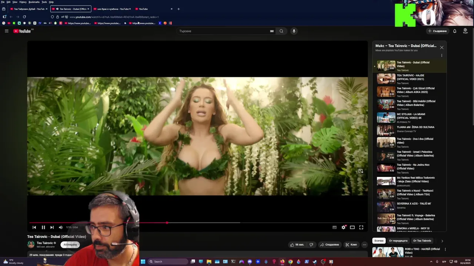474x266 pixels.
Task: Click the browser address bar URL
Action: tap(114, 17)
